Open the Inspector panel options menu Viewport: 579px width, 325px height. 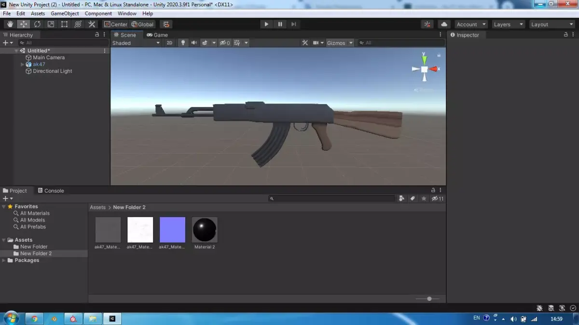pos(573,35)
